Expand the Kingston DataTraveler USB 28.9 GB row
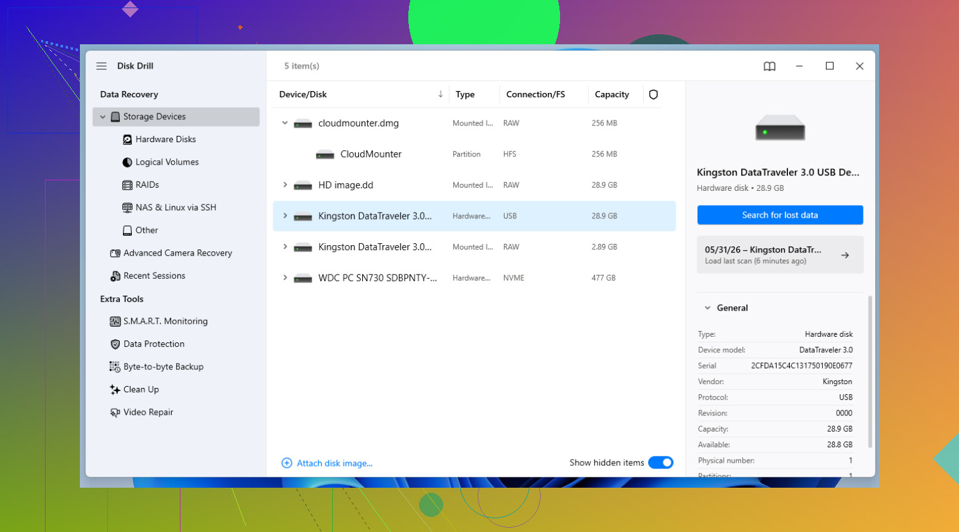Image resolution: width=959 pixels, height=532 pixels. (285, 216)
